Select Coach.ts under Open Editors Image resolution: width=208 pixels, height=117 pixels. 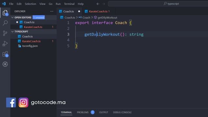tap(33, 22)
